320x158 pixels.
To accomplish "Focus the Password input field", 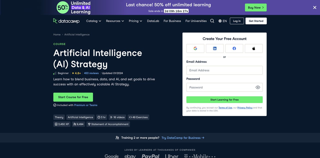I will tap(224, 87).
